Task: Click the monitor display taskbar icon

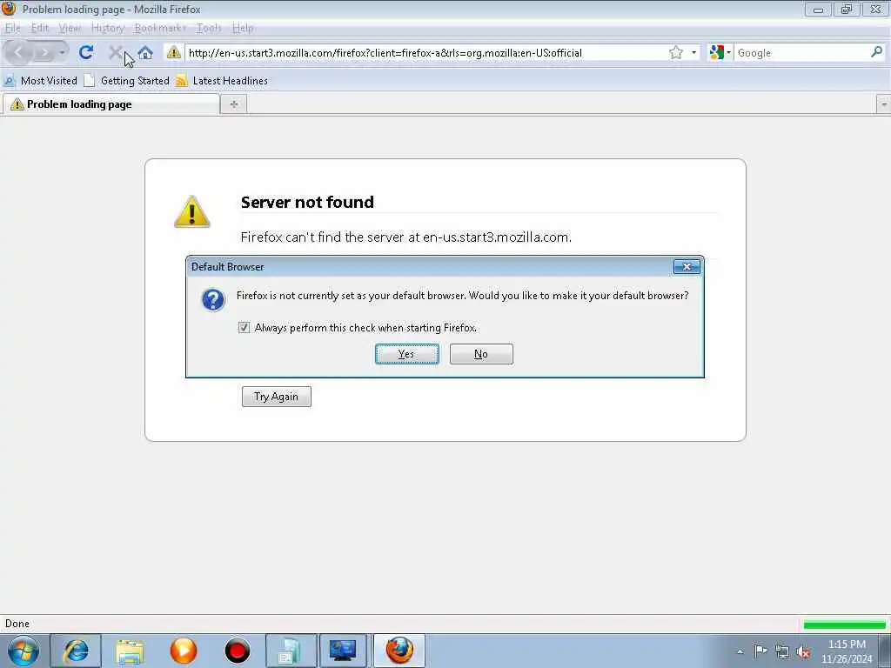Action: [x=343, y=651]
